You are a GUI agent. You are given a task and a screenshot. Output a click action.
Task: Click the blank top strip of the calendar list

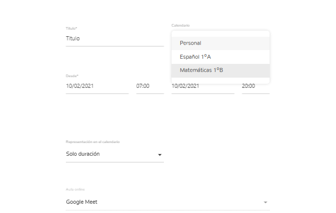tap(221, 33)
